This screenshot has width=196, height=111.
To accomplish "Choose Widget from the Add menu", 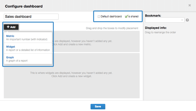I will [28, 48].
